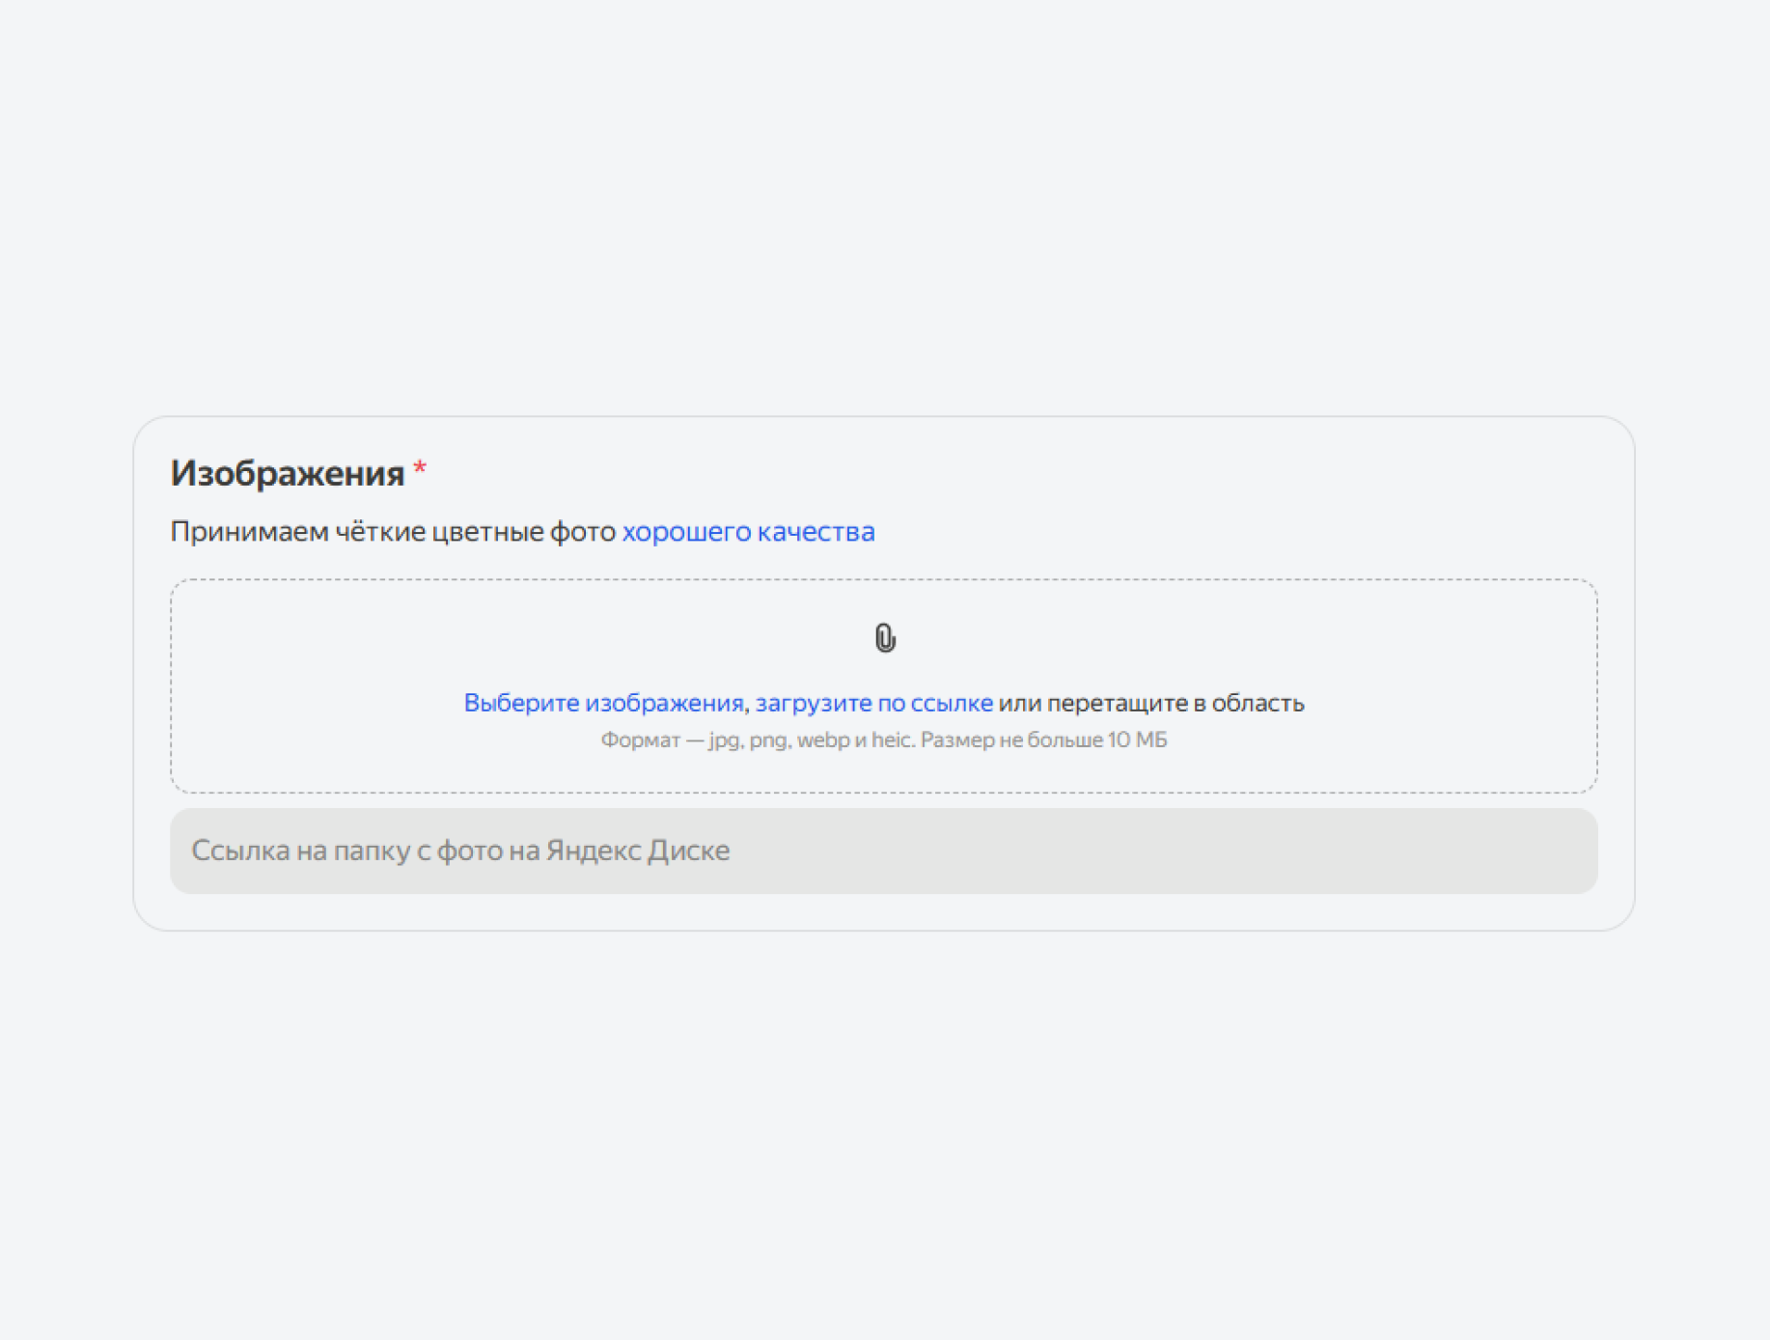This screenshot has width=1770, height=1340.
Task: Click the right end of the link input
Action: pos(1544,851)
